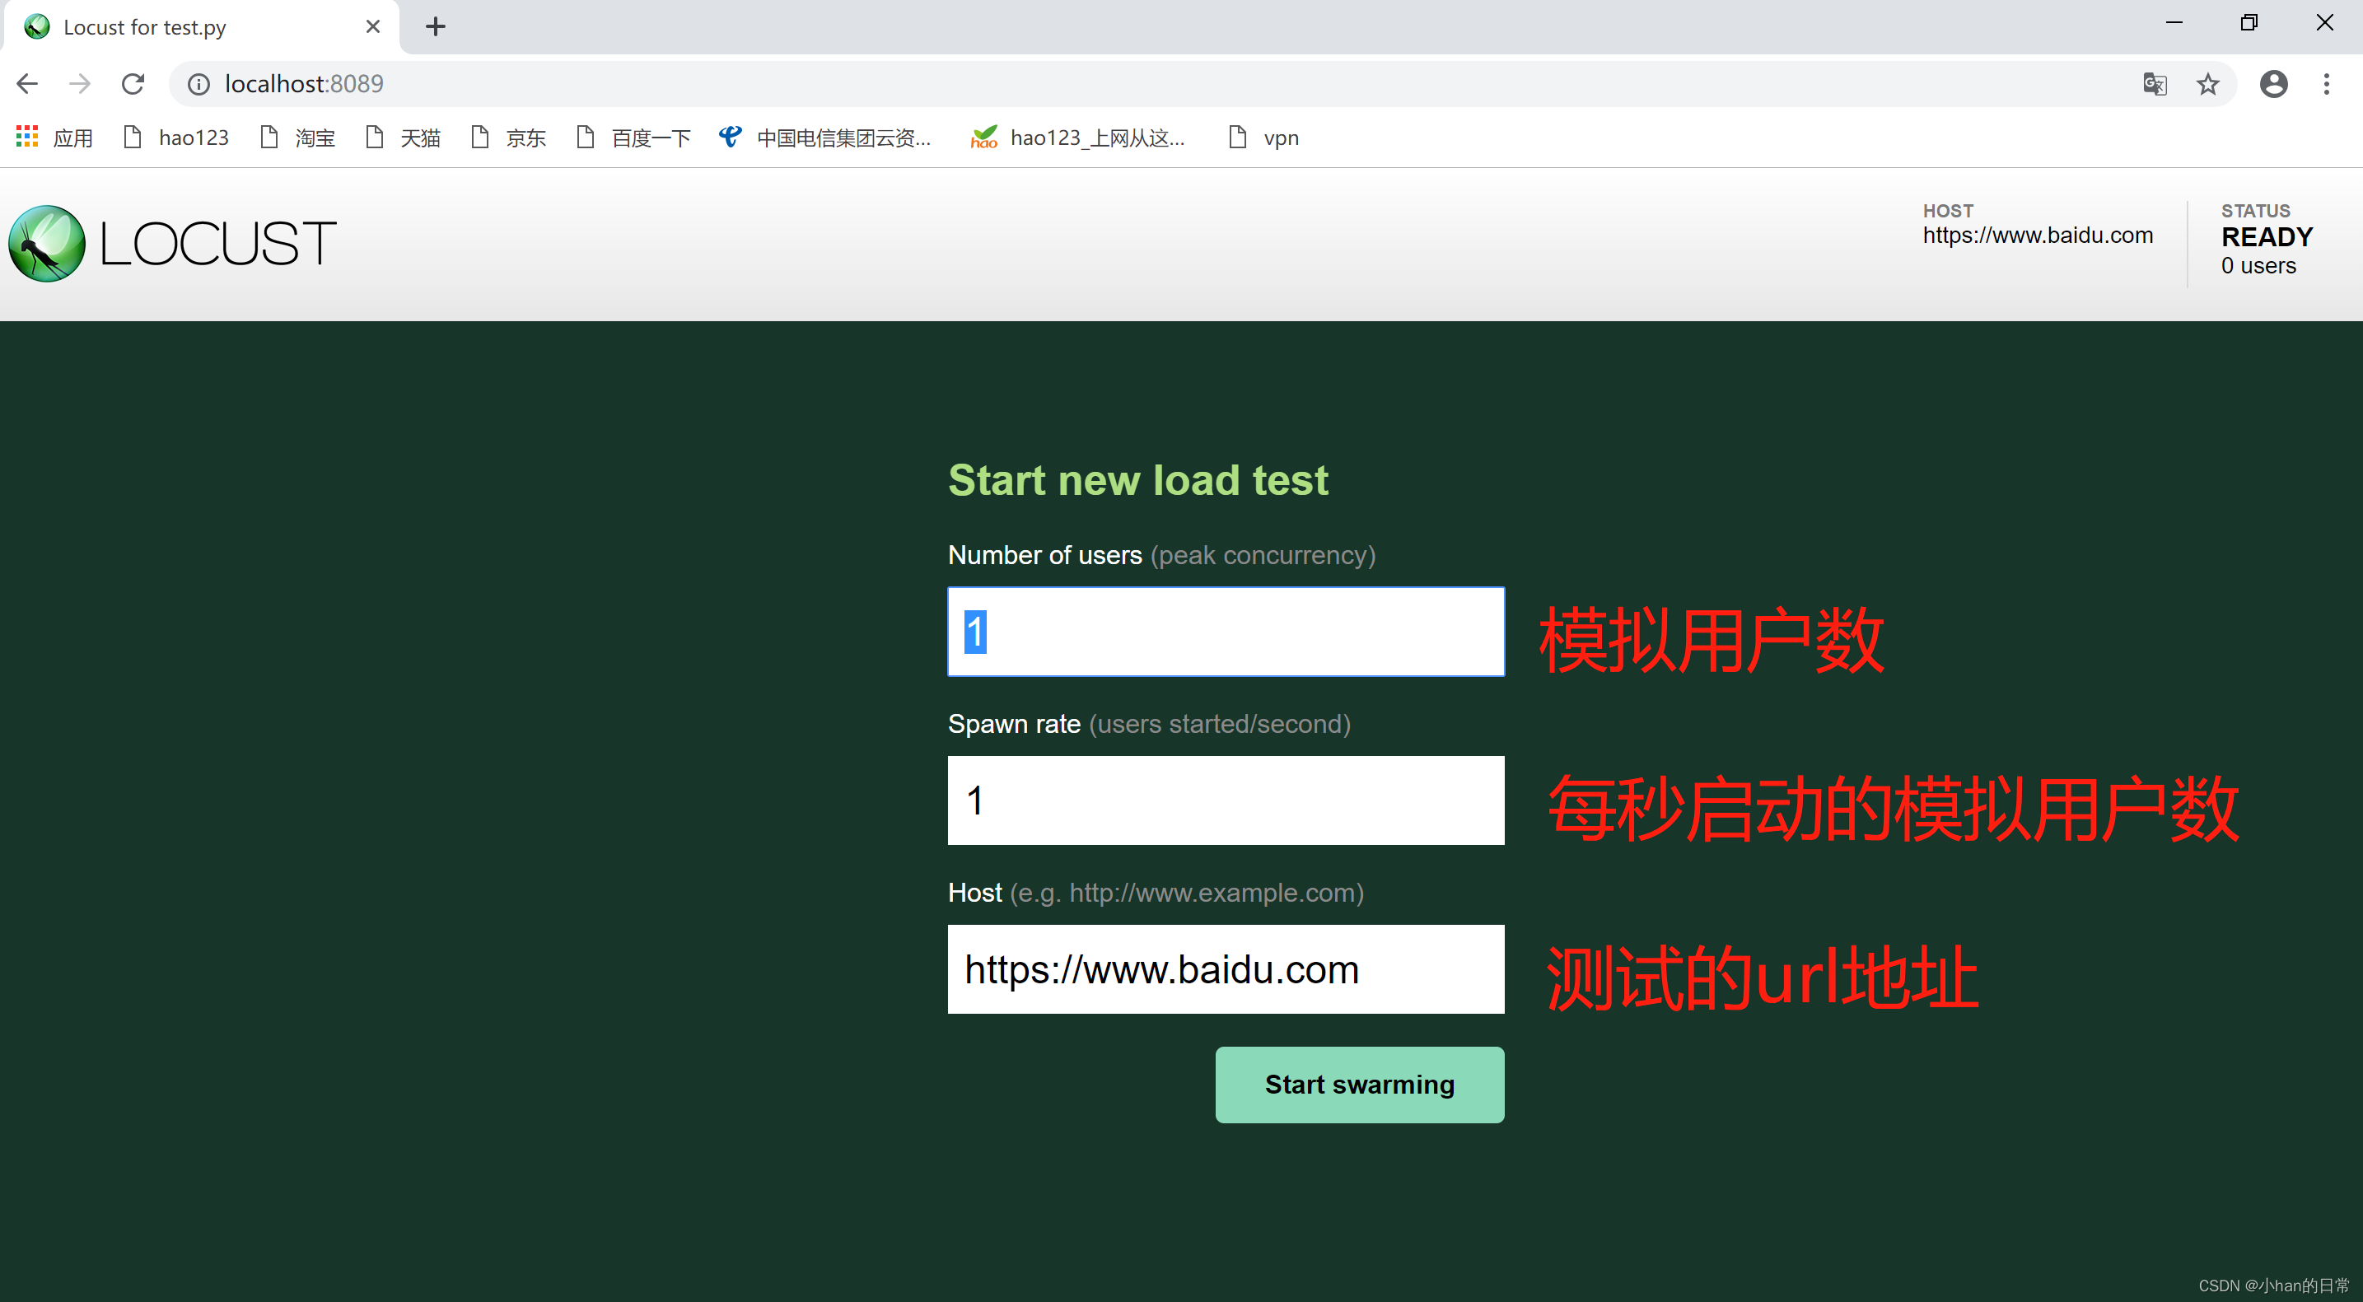2363x1302 pixels.
Task: Click the site info icon in address bar
Action: click(198, 83)
